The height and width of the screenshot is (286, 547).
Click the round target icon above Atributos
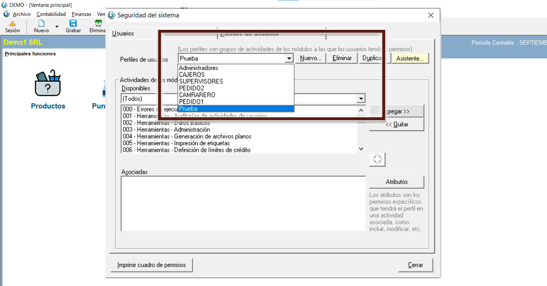[377, 159]
